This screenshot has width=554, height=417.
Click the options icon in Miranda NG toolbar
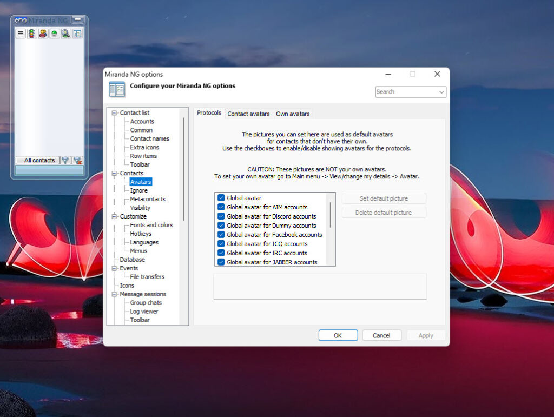pyautogui.click(x=77, y=34)
